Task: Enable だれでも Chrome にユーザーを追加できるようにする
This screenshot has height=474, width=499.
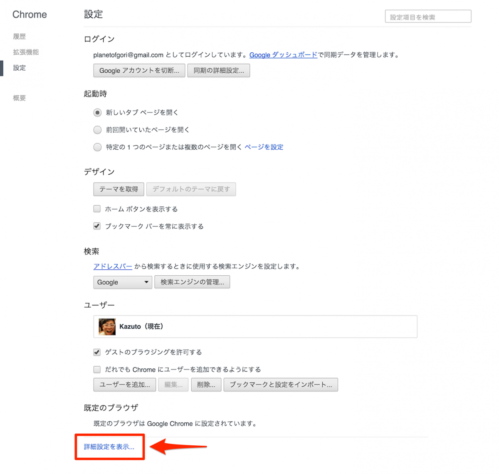Action: point(96,369)
